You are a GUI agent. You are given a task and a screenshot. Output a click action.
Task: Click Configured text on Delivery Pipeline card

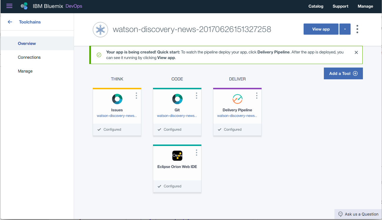click(x=233, y=130)
